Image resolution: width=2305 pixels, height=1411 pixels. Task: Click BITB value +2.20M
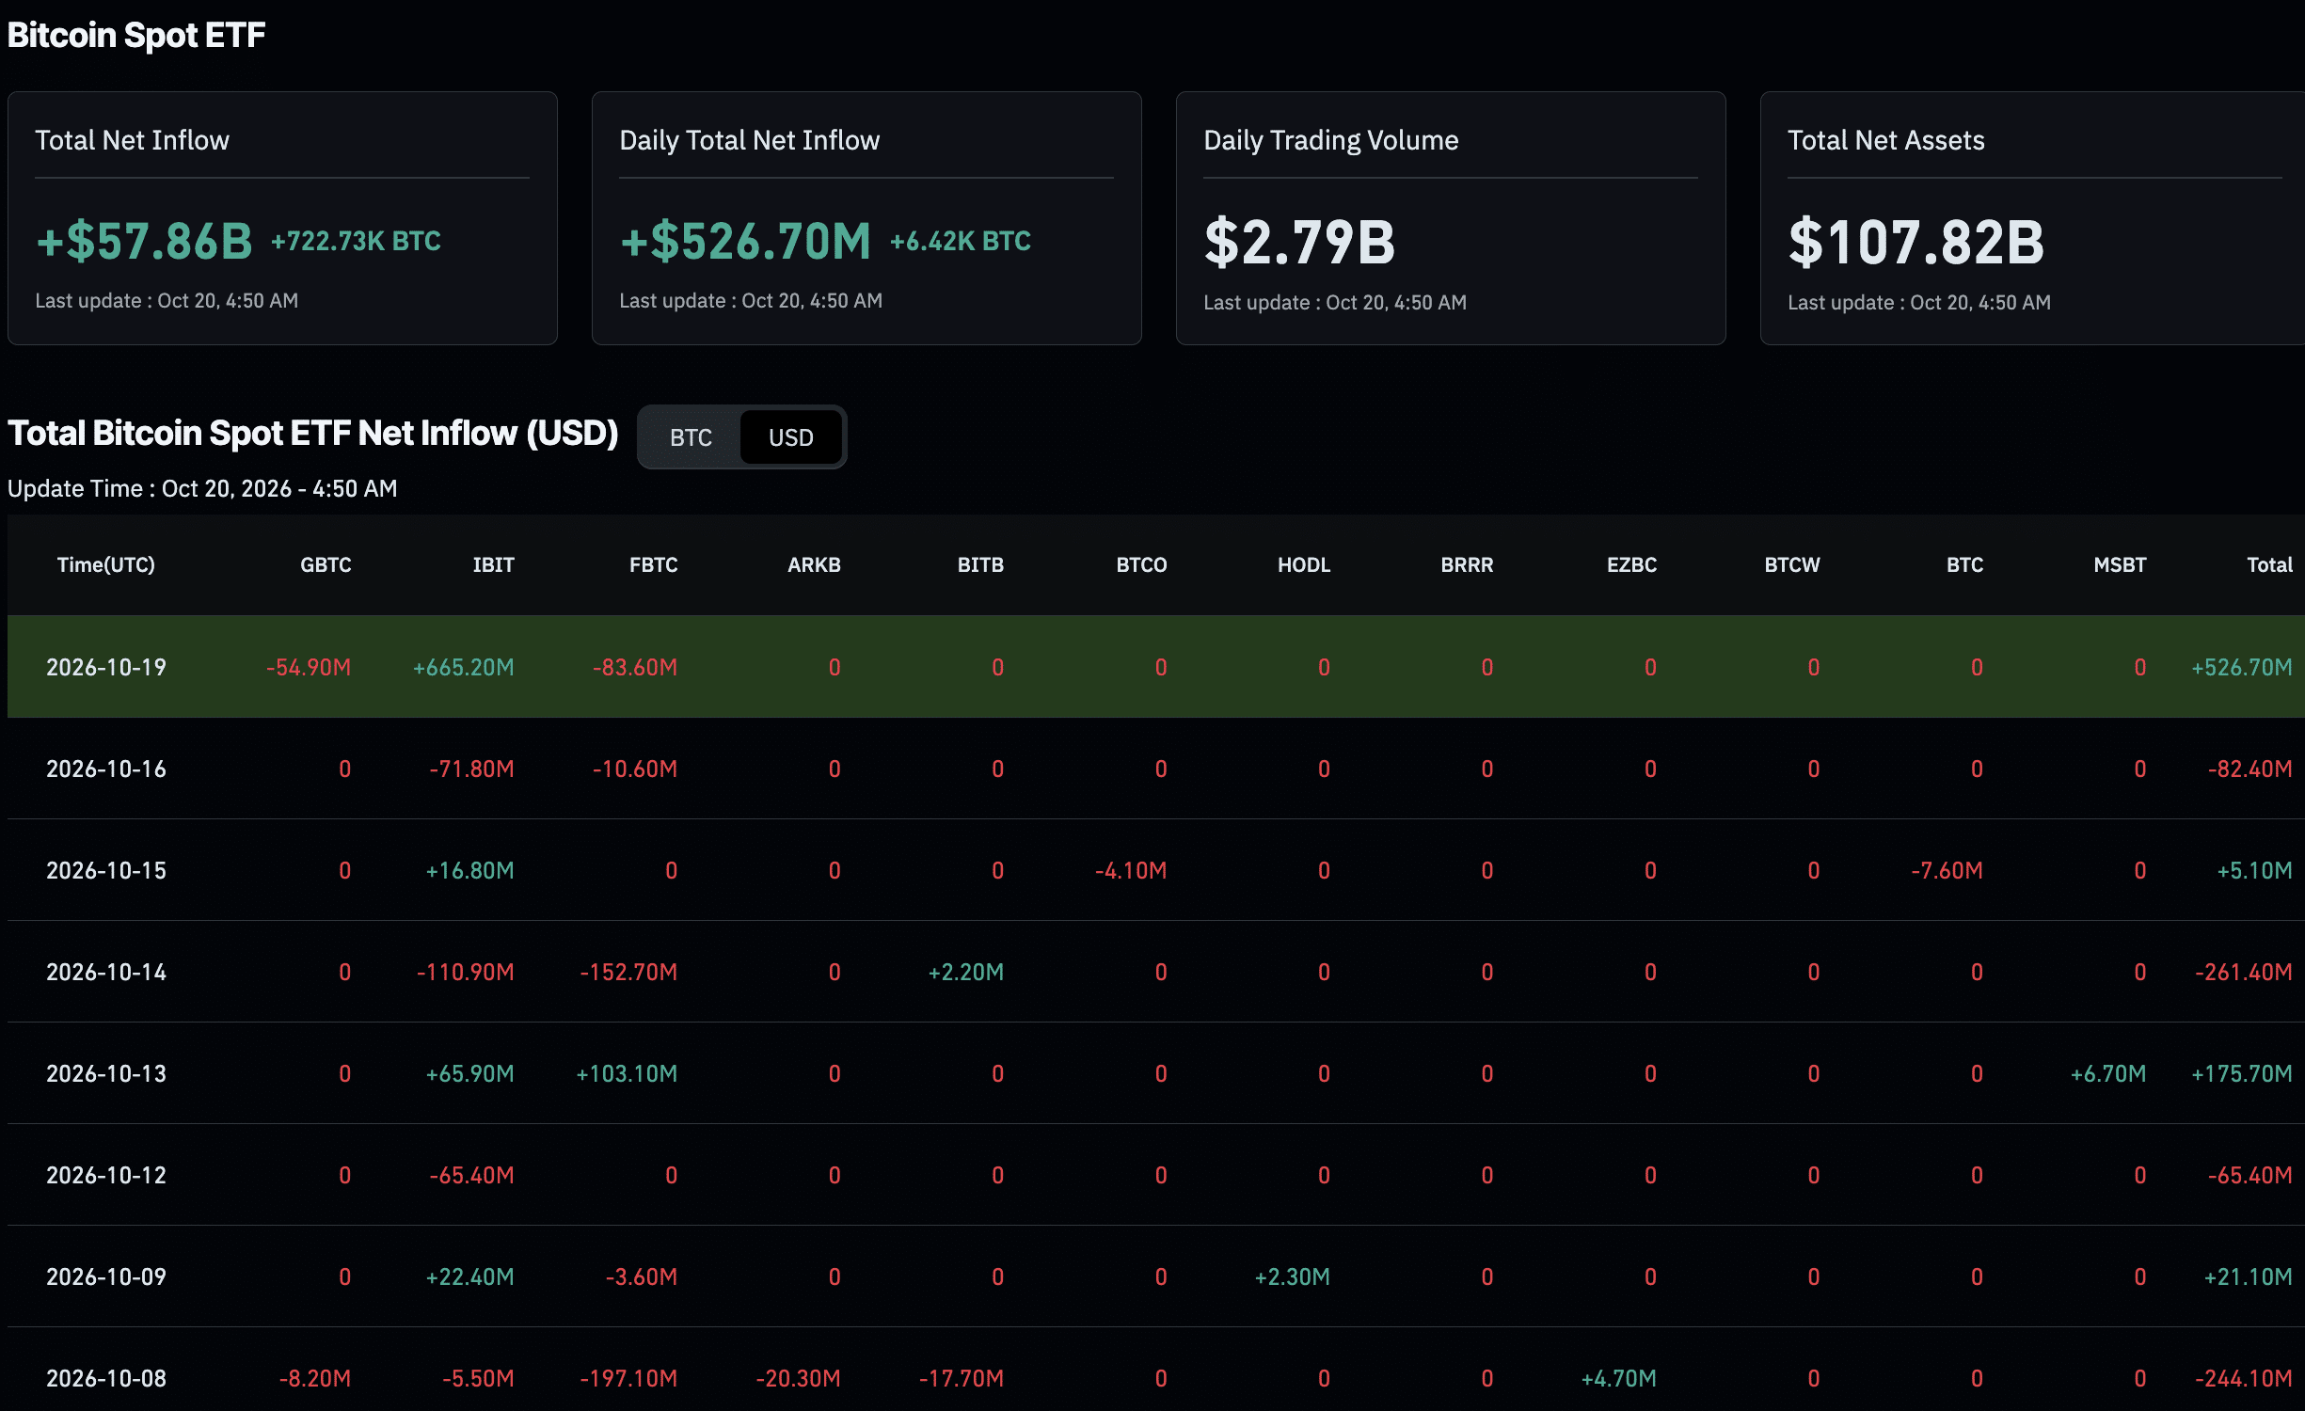point(966,972)
